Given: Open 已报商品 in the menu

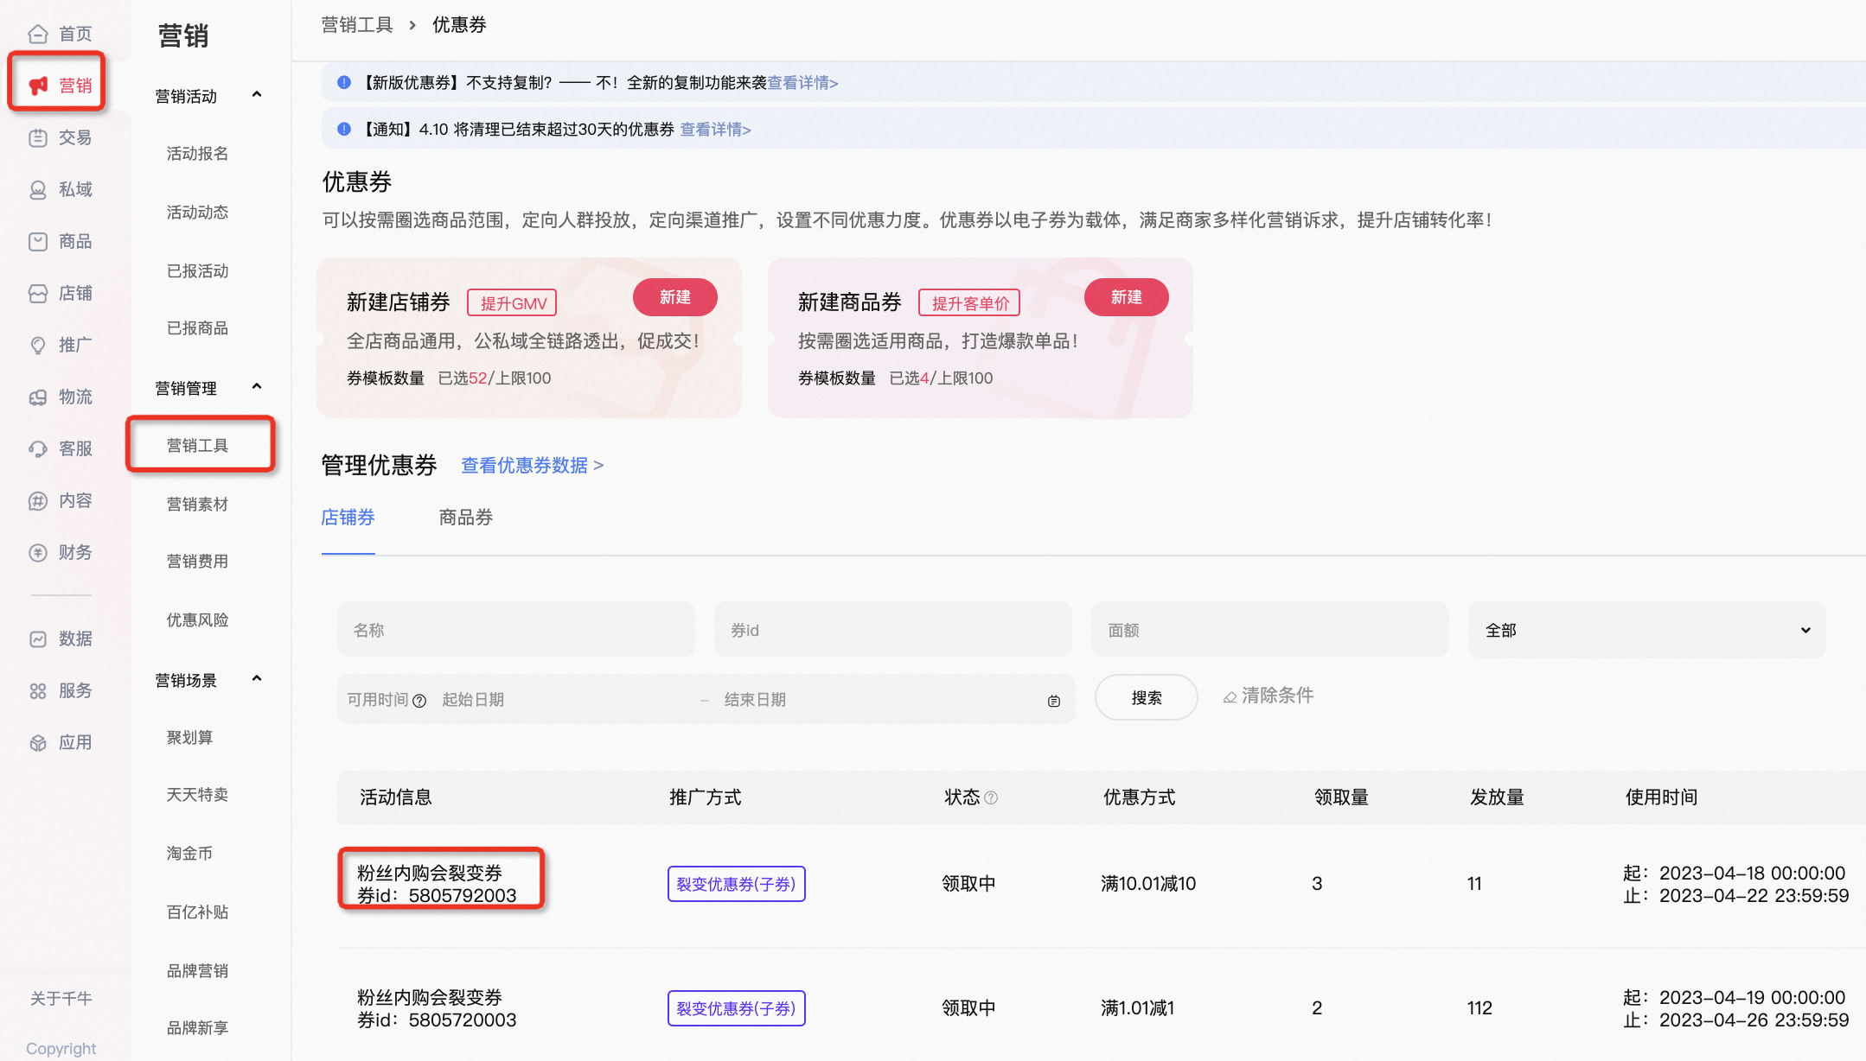Looking at the screenshot, I should click(x=197, y=328).
